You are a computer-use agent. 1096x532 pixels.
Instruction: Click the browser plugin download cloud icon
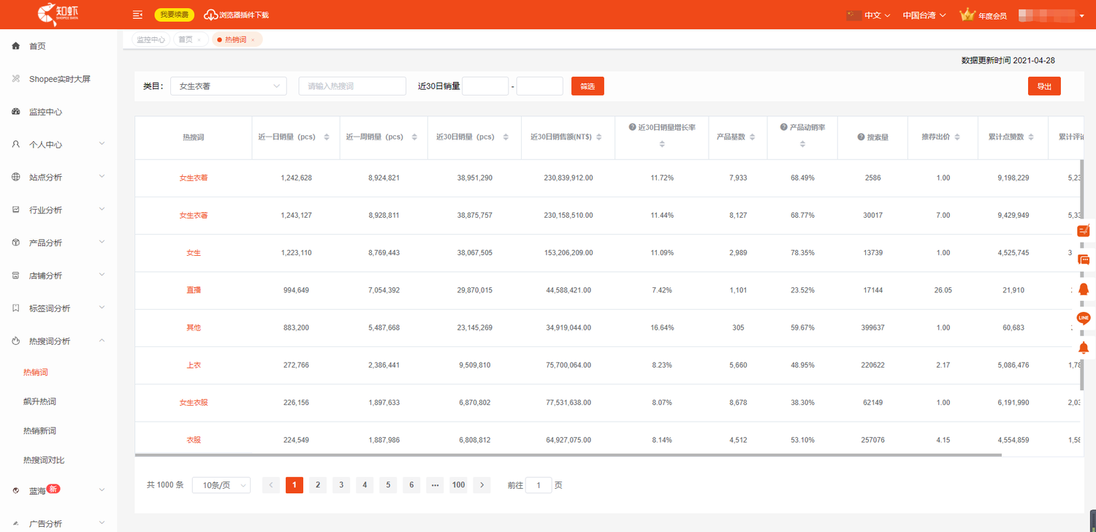tap(210, 15)
